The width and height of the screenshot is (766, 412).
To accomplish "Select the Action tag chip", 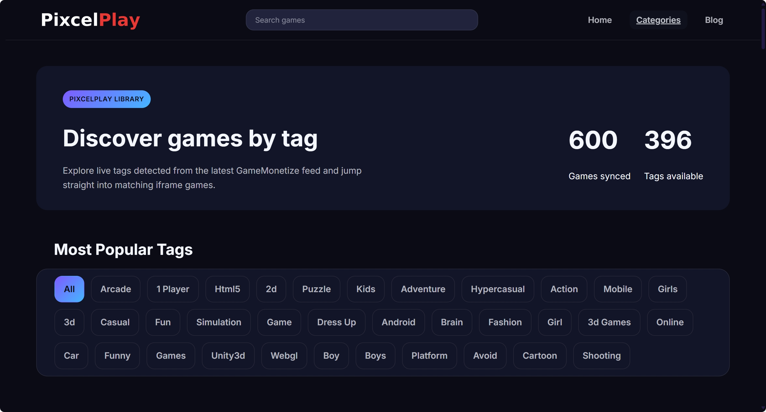I will [x=564, y=289].
